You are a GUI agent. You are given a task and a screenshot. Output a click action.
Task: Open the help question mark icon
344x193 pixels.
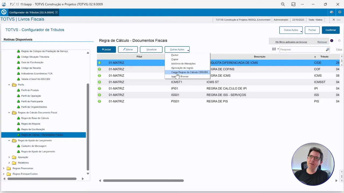[340, 12]
